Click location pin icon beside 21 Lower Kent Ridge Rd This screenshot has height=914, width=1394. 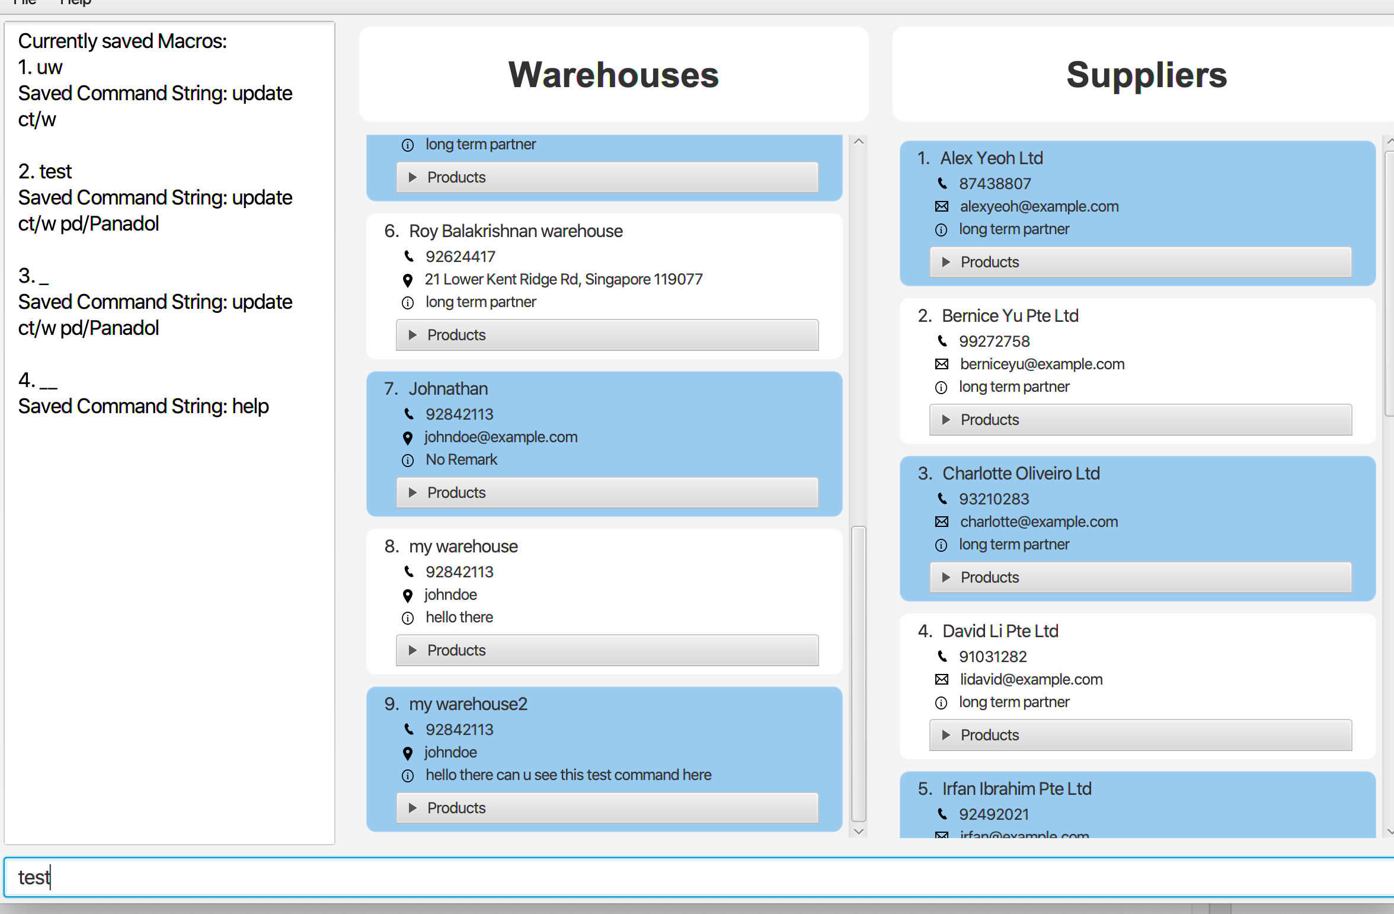(408, 280)
